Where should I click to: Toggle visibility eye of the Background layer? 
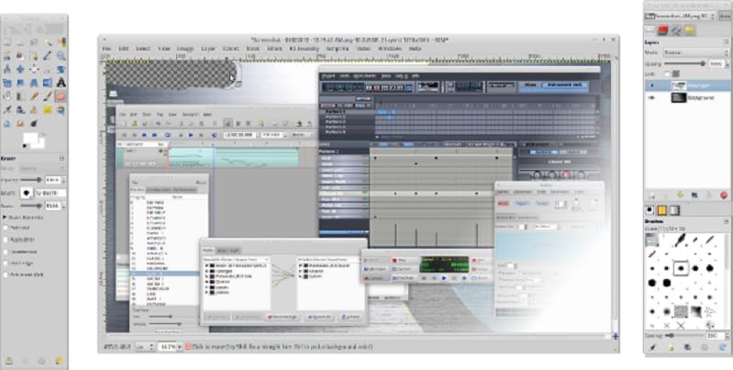pos(652,97)
